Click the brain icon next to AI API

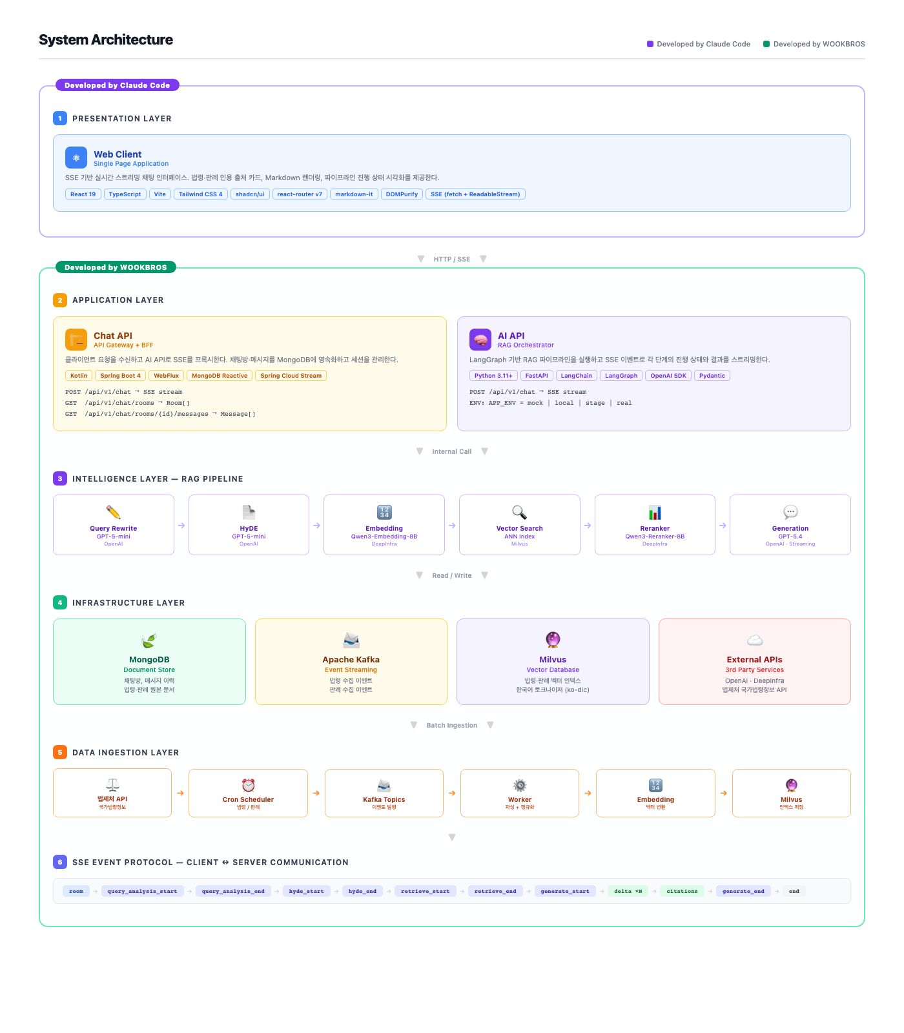[480, 340]
